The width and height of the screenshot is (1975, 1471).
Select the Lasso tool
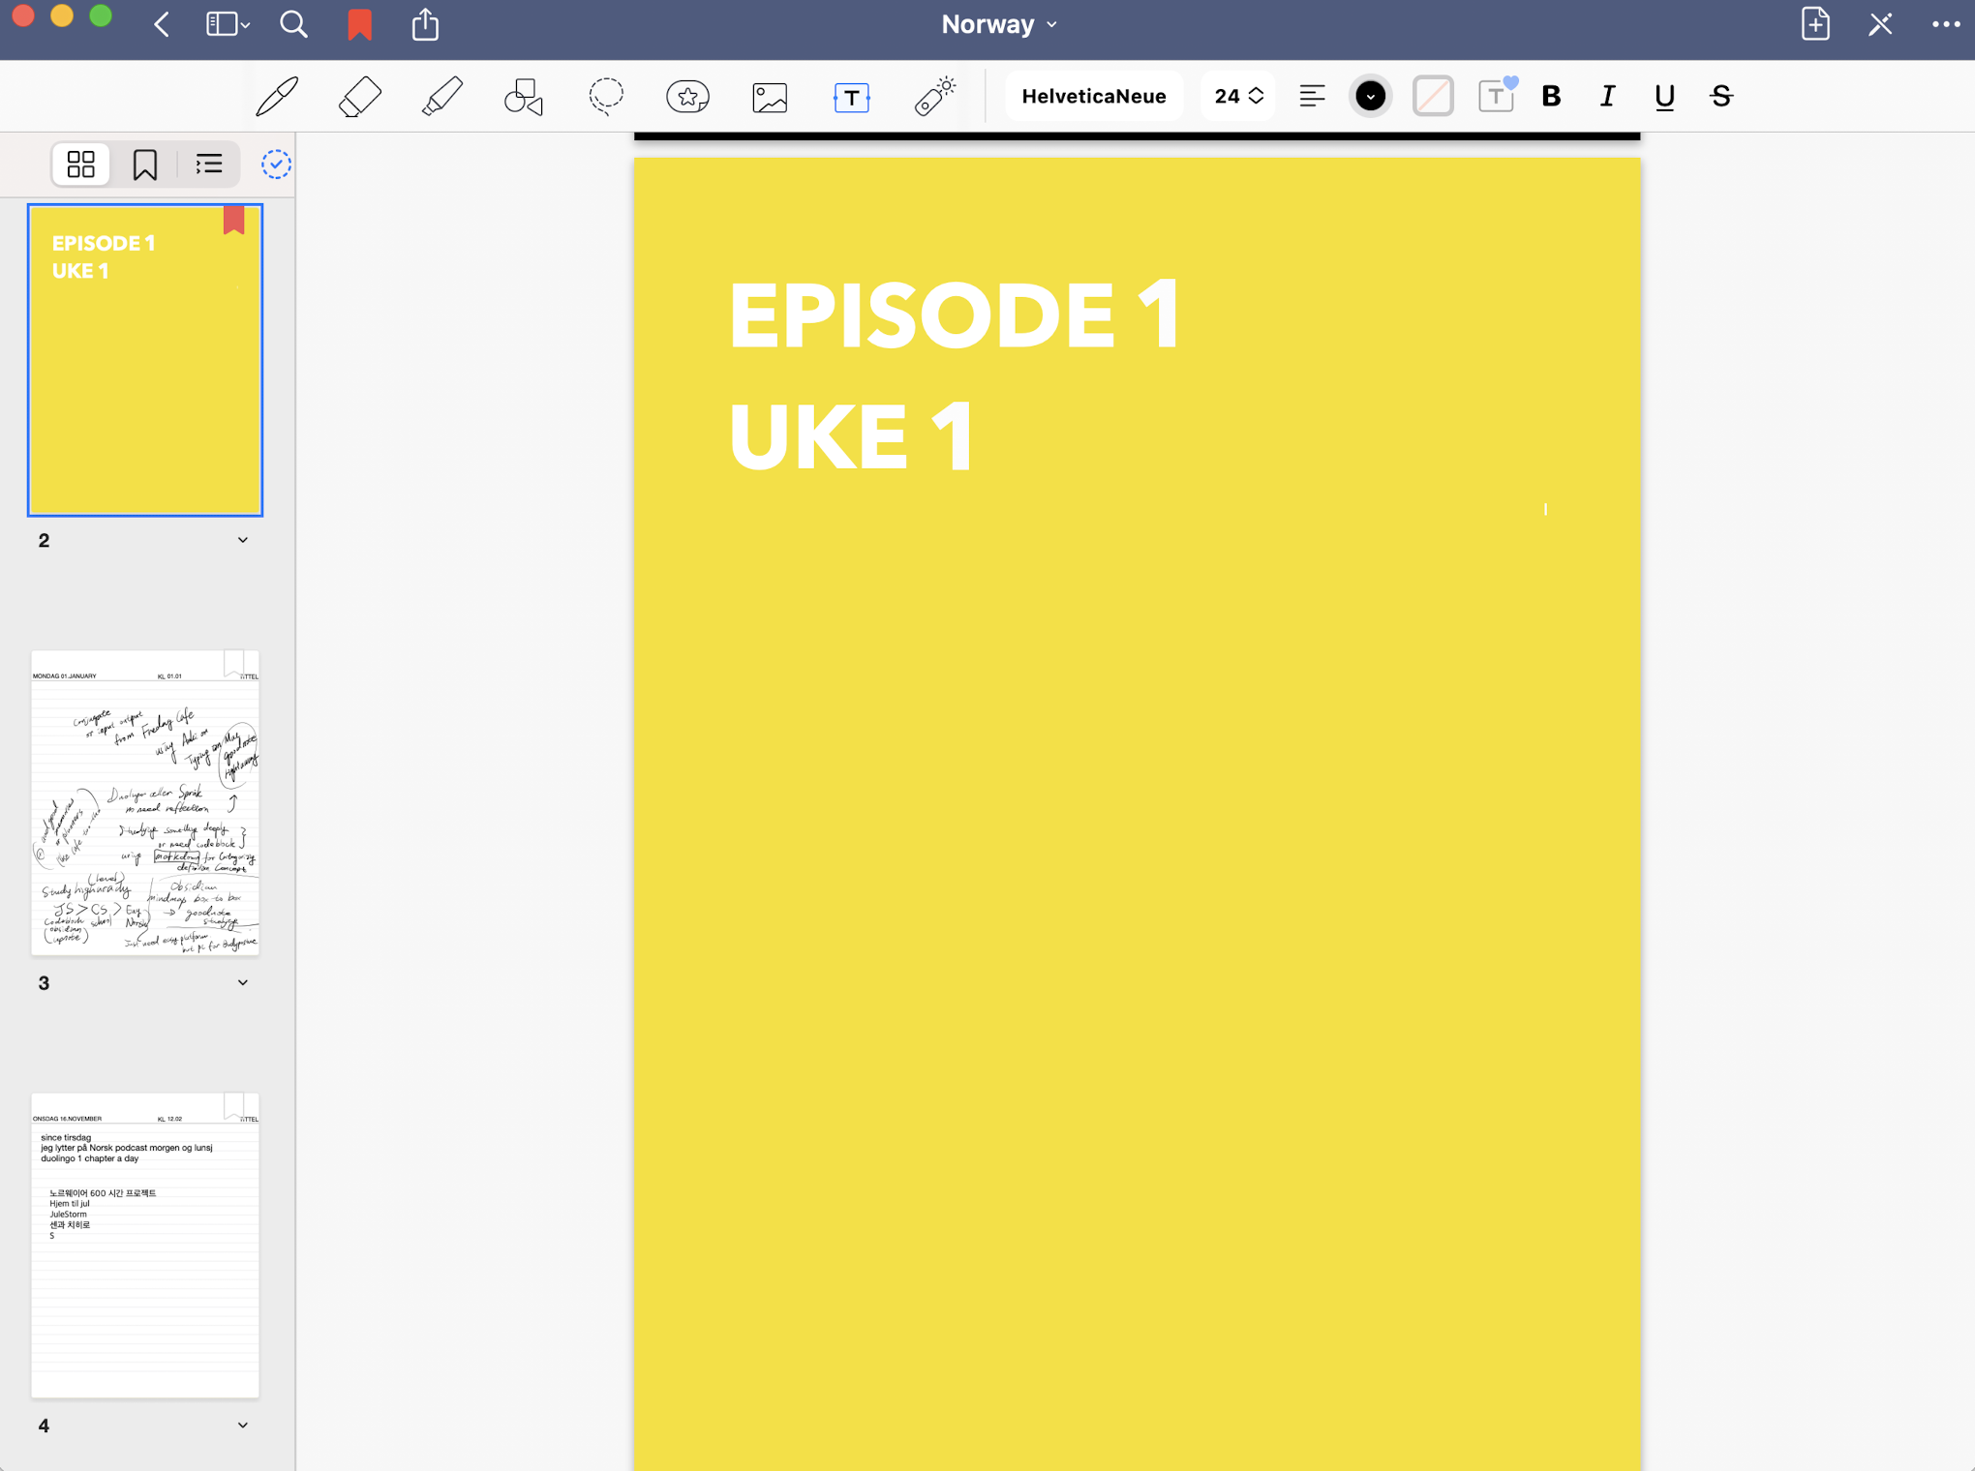pos(606,96)
